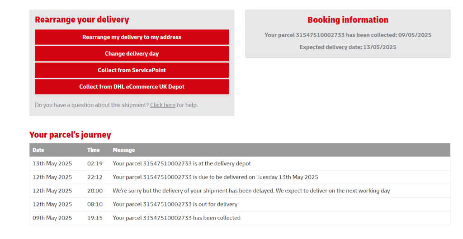
Task: Open the Click here help link
Action: click(x=163, y=105)
